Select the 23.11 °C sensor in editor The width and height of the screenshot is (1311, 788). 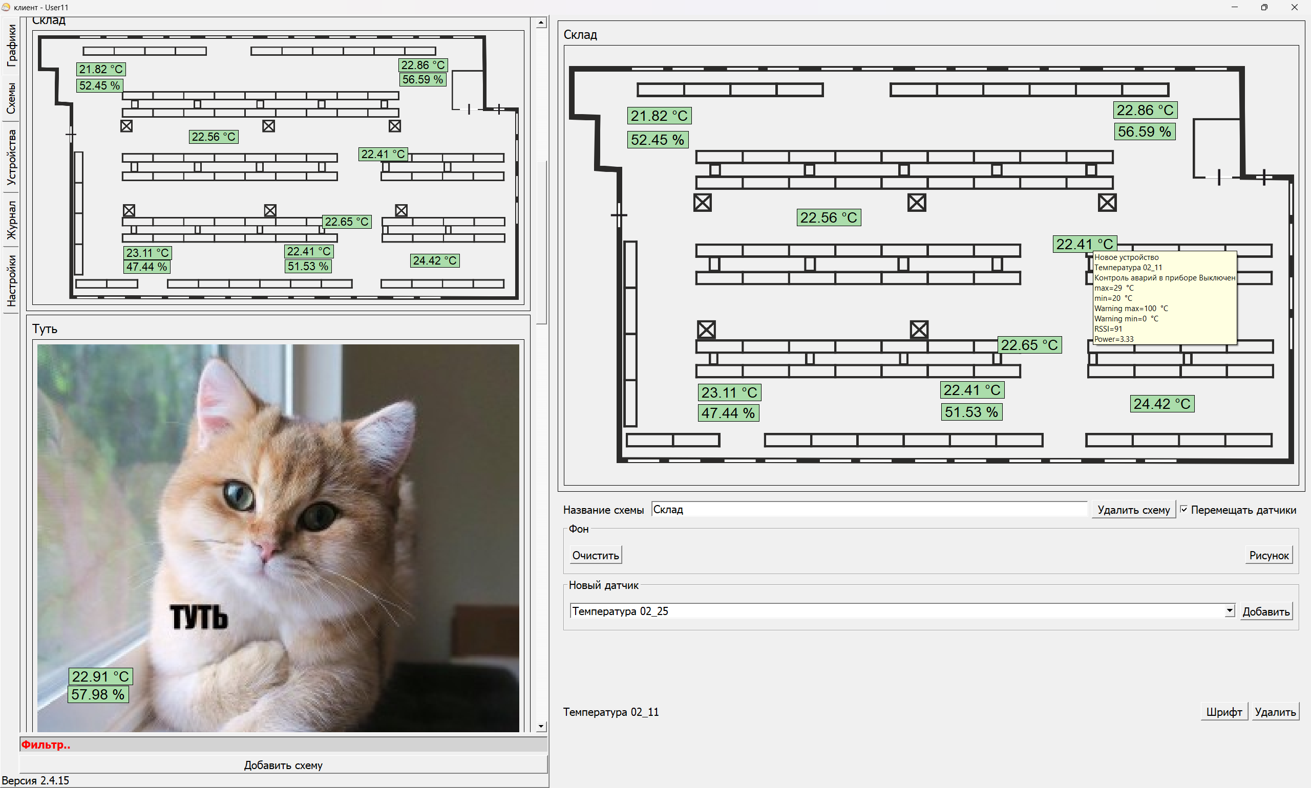(729, 392)
